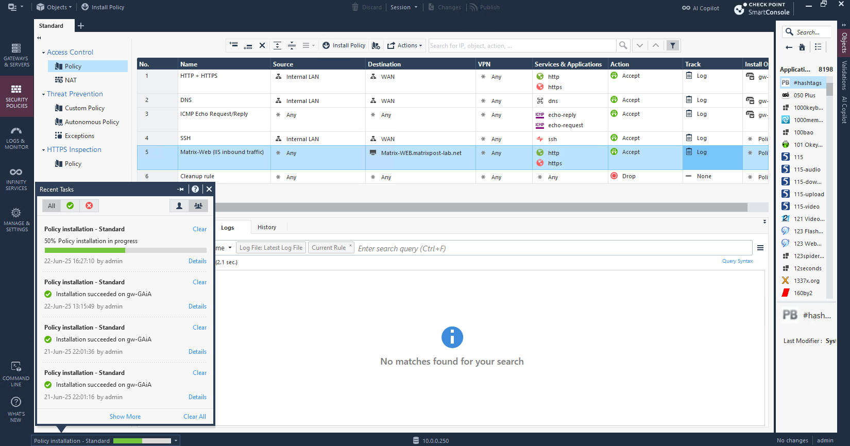
Task: Go to next search result arrow
Action: tap(639, 45)
